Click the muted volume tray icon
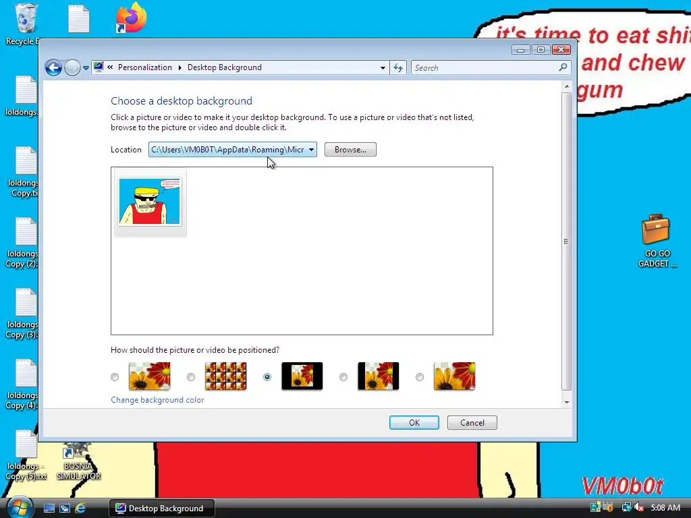Viewport: 691px width, 518px height. pos(639,507)
